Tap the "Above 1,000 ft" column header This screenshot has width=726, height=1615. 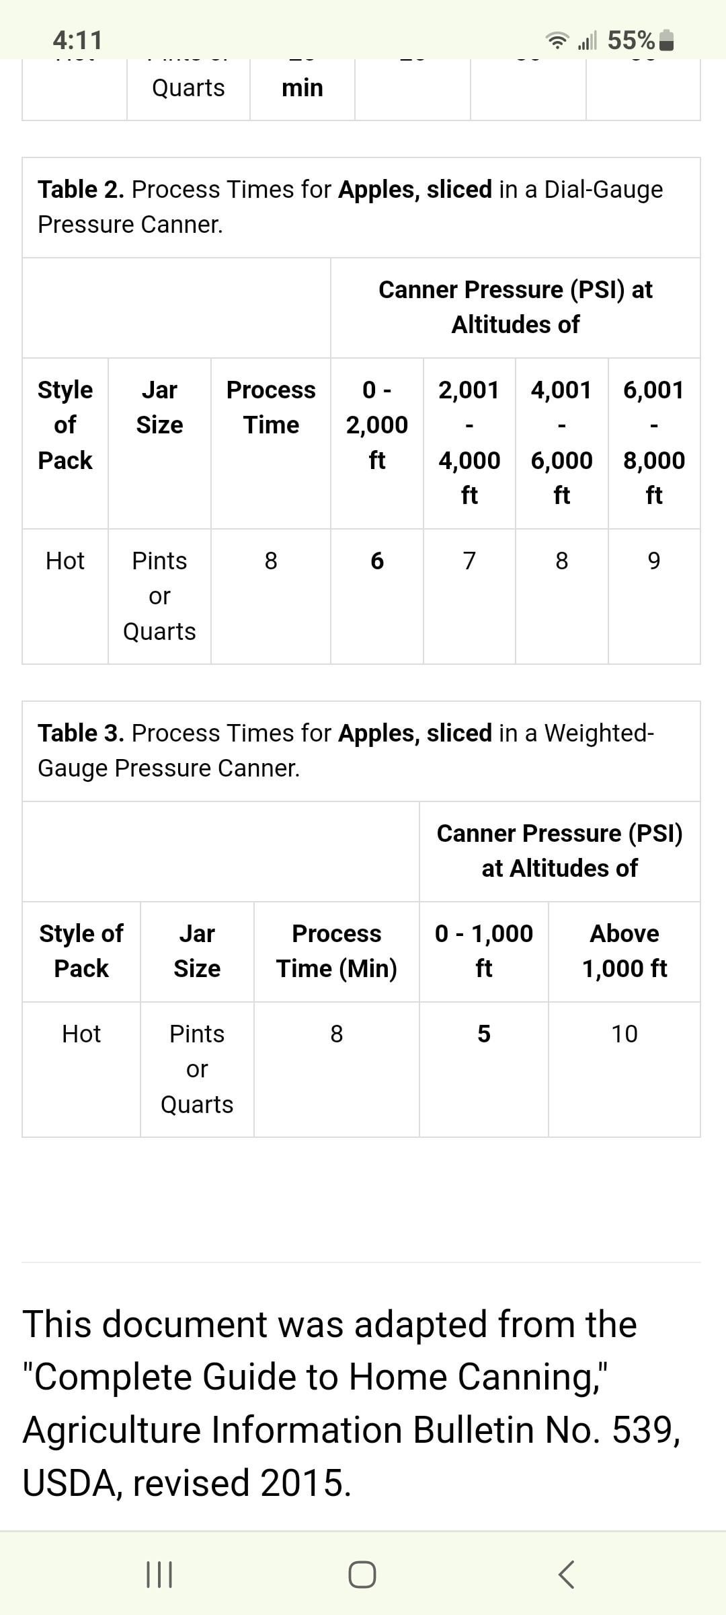pyautogui.click(x=624, y=951)
